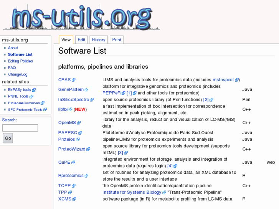Visit PNNL Tools related site

(x=18, y=96)
